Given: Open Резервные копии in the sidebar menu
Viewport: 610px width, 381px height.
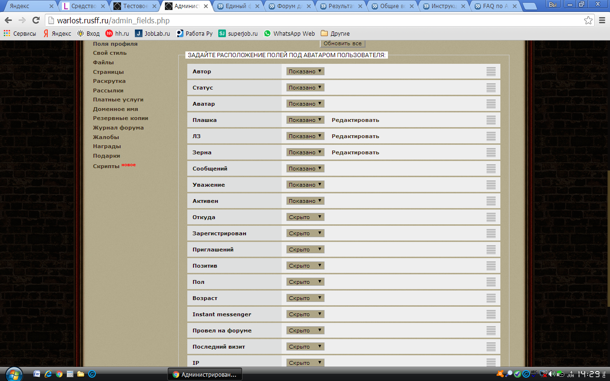Looking at the screenshot, I should tap(121, 118).
